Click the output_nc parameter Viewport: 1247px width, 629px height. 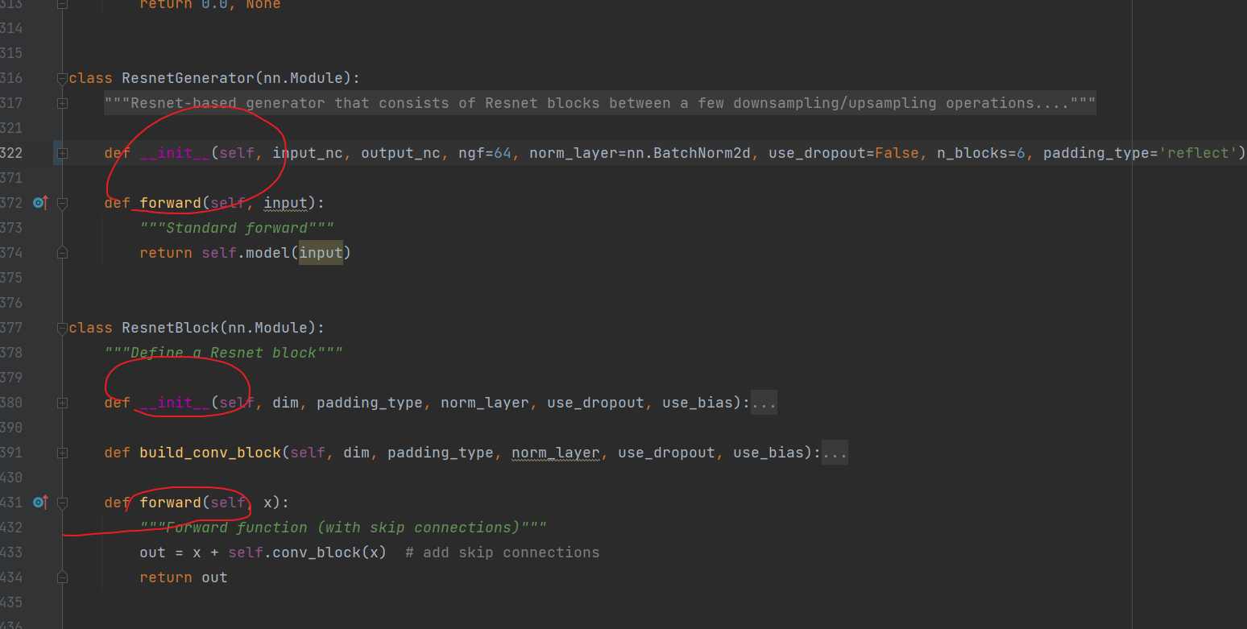click(400, 153)
